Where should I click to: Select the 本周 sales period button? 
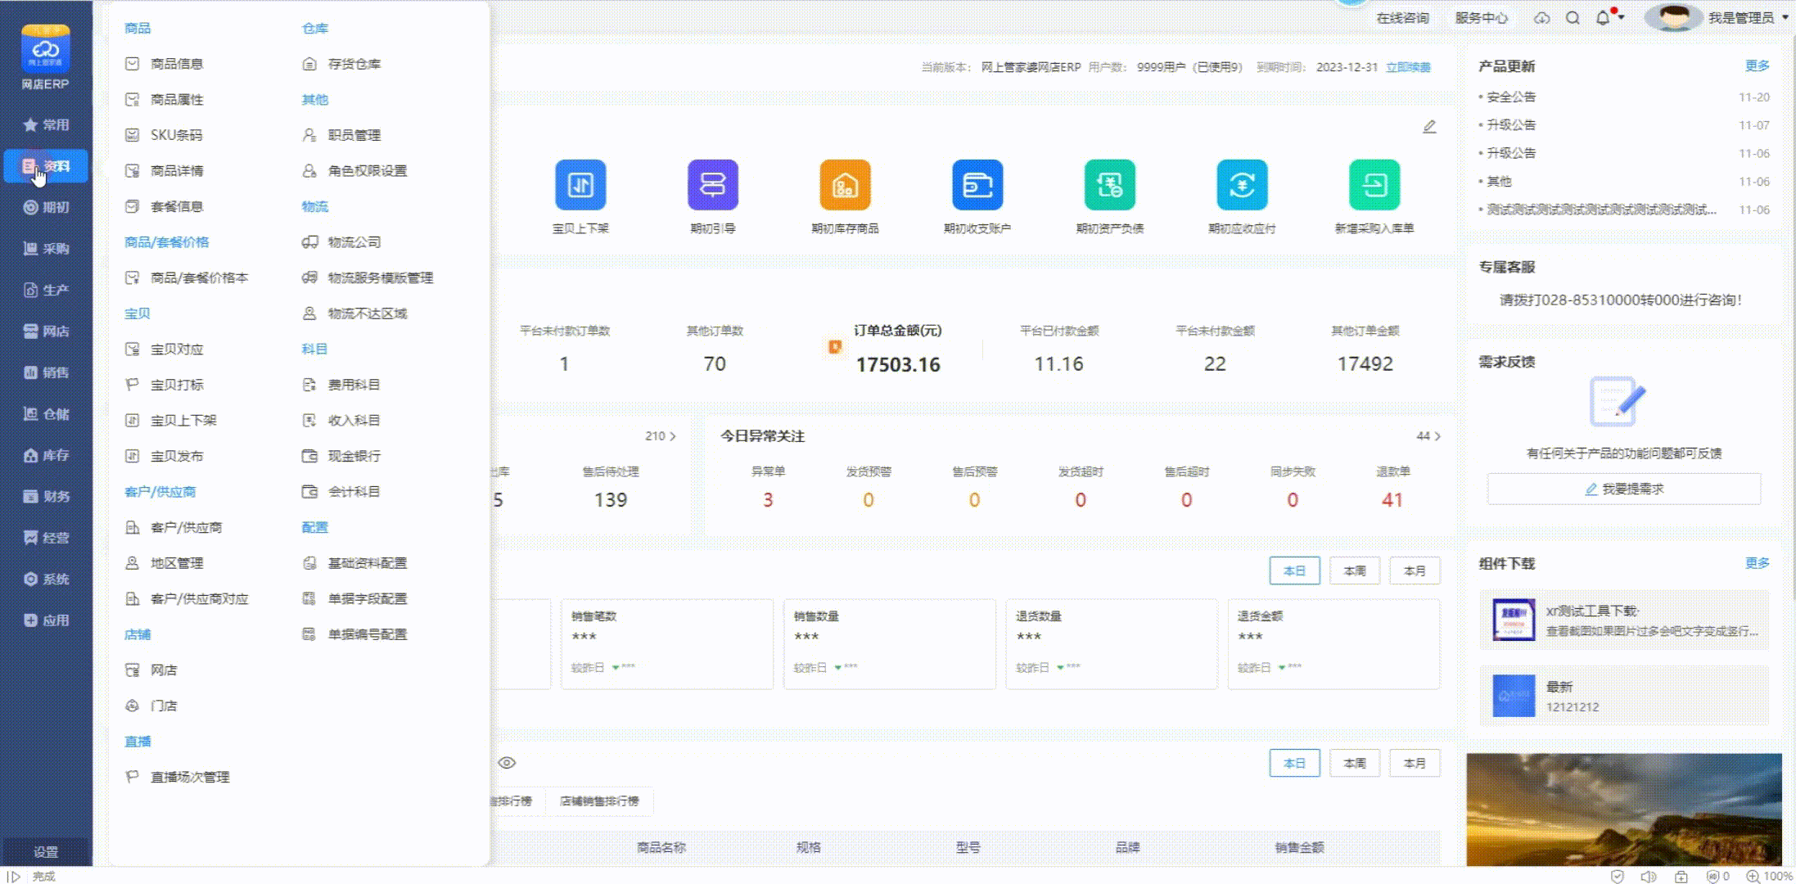(1354, 571)
